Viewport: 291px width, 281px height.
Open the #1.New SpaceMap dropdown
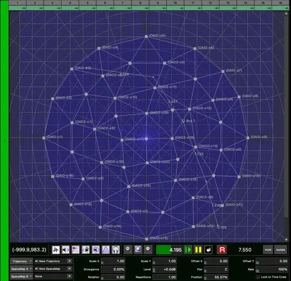53,269
